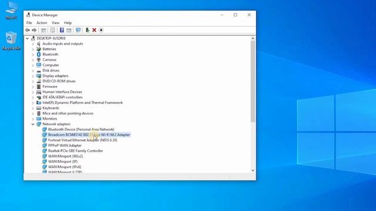Select Fortinet Virtual Ethernet Adapter
This screenshot has width=376, height=211.
82,140
